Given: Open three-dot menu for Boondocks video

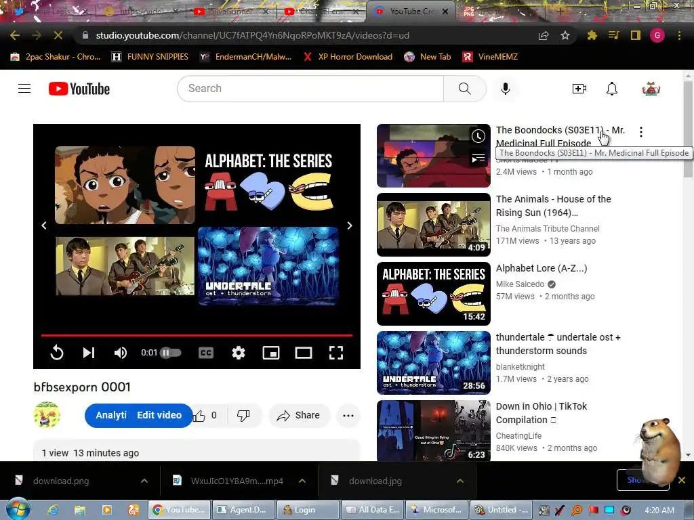Looking at the screenshot, I should coord(640,132).
